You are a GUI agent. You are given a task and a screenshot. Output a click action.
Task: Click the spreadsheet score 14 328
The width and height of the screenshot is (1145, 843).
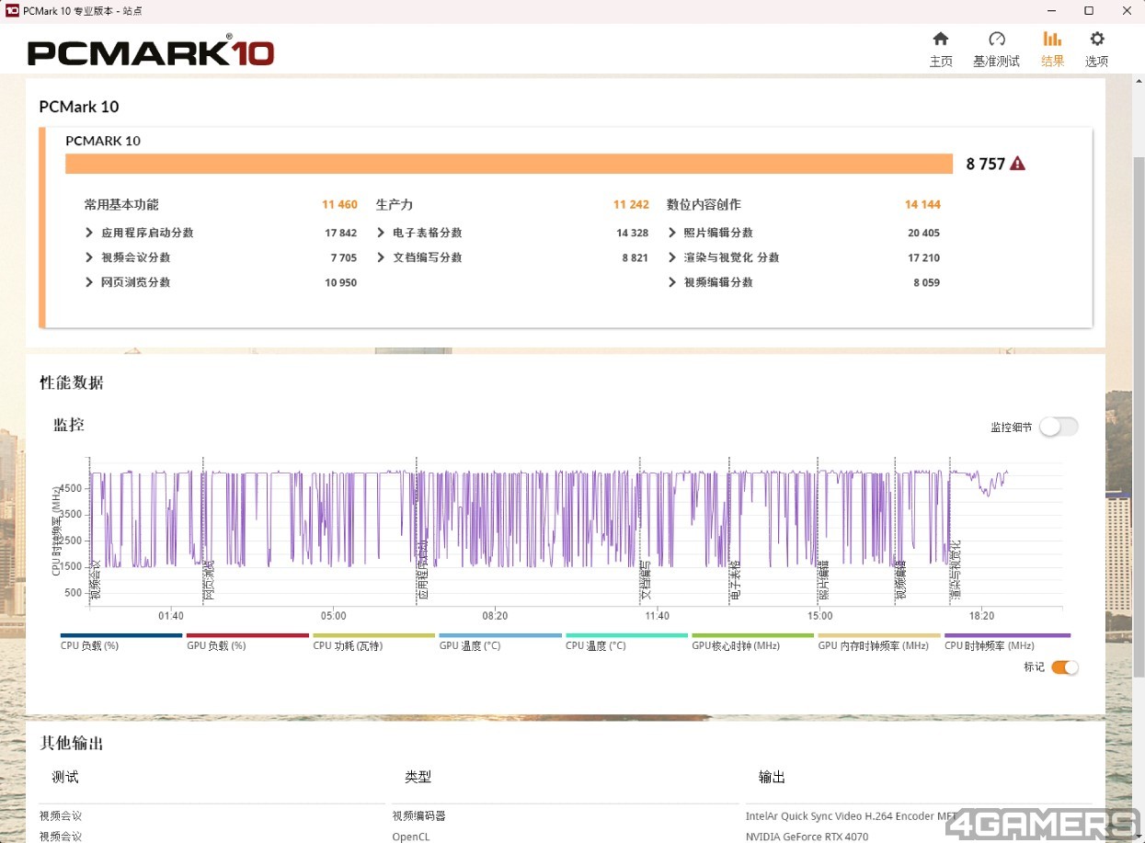point(632,233)
